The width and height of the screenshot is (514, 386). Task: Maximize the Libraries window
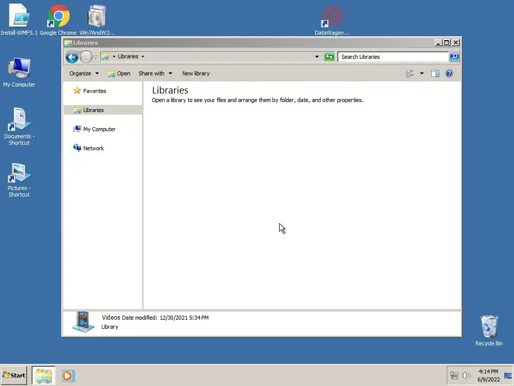(x=446, y=43)
